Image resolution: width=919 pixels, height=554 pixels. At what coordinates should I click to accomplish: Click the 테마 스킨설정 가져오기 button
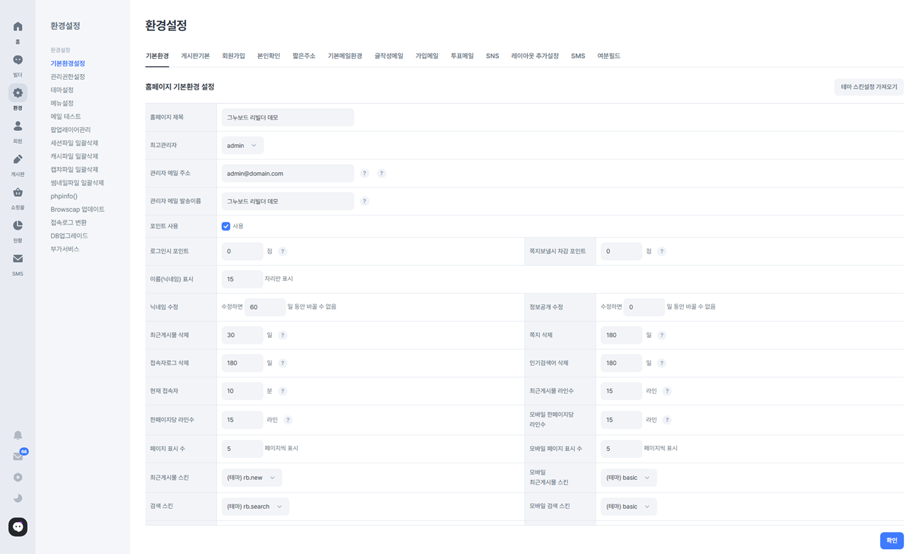tap(869, 87)
